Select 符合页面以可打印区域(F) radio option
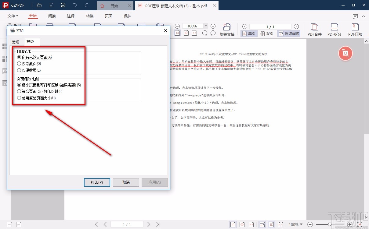Image resolution: width=369 pixels, height=229 pixels. tap(40, 91)
